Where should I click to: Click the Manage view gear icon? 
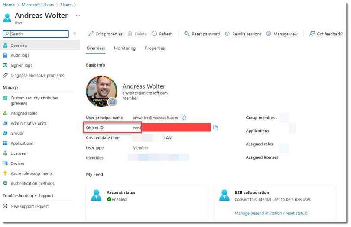pyautogui.click(x=269, y=34)
